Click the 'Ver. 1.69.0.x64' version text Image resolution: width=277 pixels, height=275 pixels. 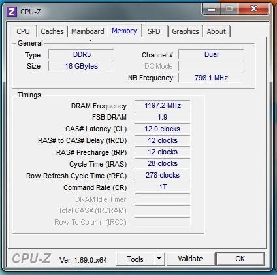(x=83, y=260)
